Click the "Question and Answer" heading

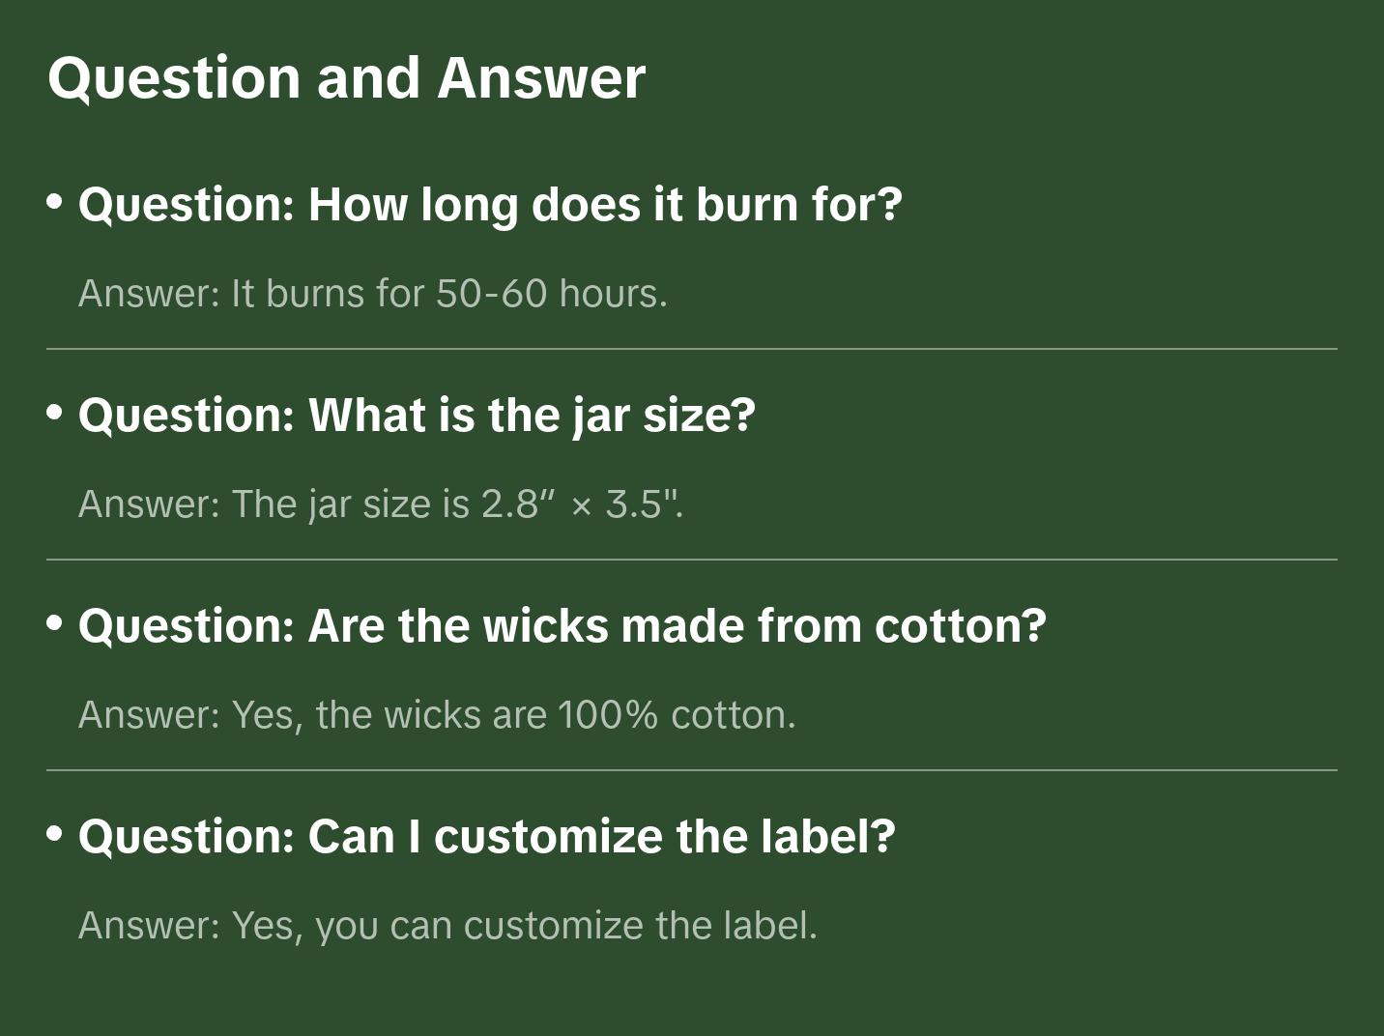point(346,77)
